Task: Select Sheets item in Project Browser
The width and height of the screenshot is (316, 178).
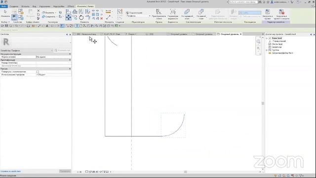Action: tap(277, 44)
